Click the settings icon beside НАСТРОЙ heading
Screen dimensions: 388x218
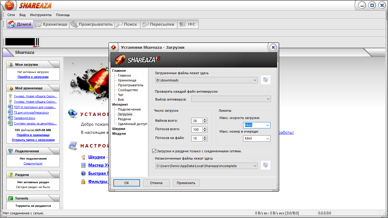tap(73, 146)
